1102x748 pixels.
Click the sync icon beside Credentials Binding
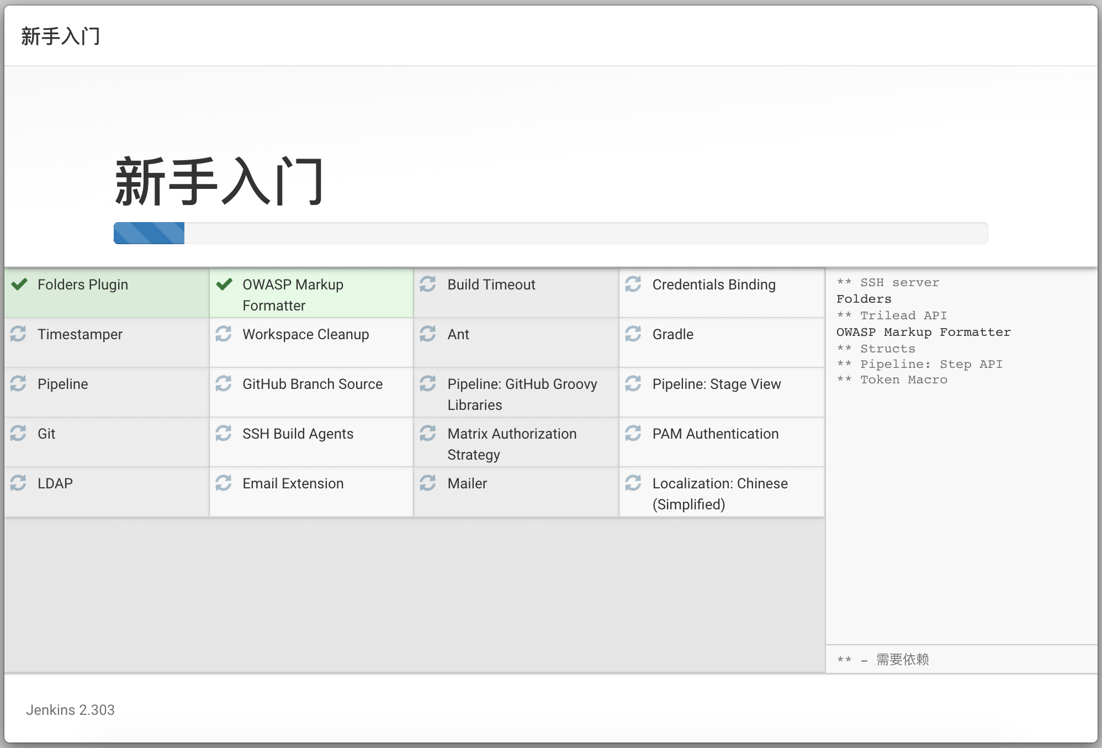pyautogui.click(x=633, y=284)
